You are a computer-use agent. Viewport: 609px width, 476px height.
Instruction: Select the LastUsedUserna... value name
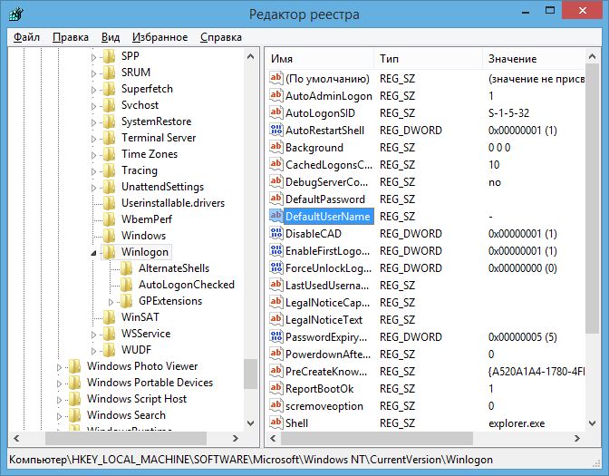click(x=327, y=286)
